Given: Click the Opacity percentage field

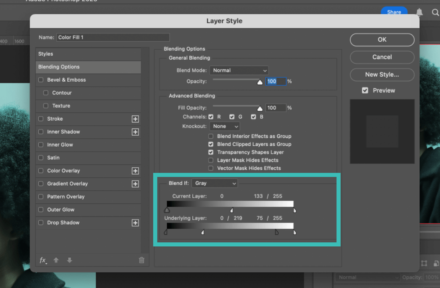Looking at the screenshot, I should pyautogui.click(x=276, y=81).
